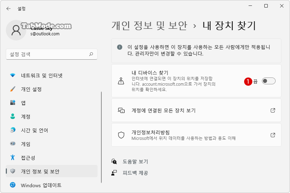
Task: Click the breadcrumb chevron separator
Action: click(x=194, y=26)
